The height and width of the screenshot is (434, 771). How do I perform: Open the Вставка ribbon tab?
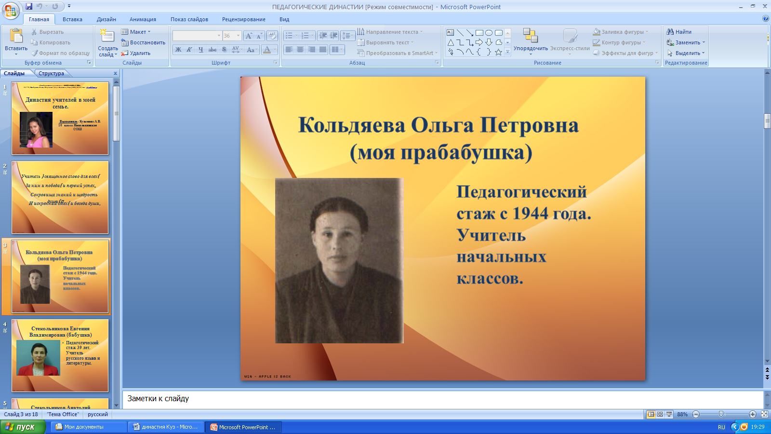coord(72,19)
